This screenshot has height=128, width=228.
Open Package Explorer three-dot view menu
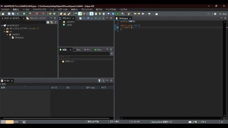point(56,22)
